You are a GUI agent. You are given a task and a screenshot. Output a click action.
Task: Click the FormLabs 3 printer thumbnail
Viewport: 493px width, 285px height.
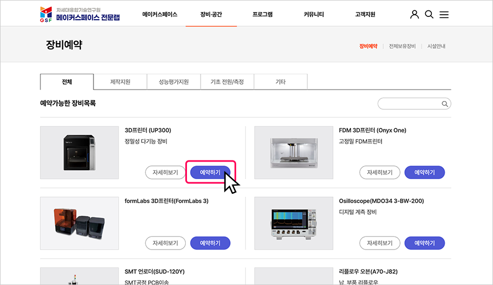80,223
